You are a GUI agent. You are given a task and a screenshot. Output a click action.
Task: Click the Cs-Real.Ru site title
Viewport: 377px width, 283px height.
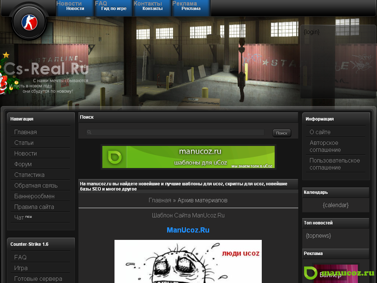pos(46,69)
